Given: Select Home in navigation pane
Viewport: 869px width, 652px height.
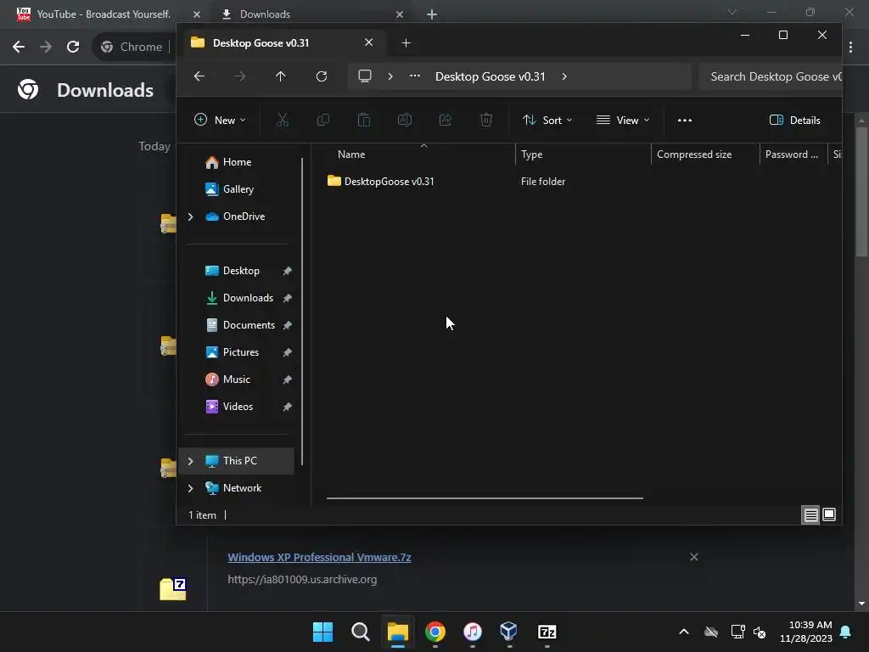Looking at the screenshot, I should point(238,162).
